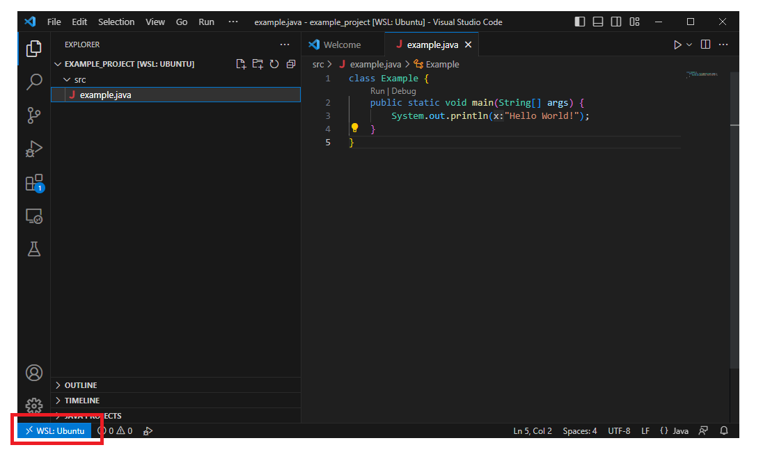763x452 pixels.
Task: Open the Search view in the activity bar
Action: 33,81
